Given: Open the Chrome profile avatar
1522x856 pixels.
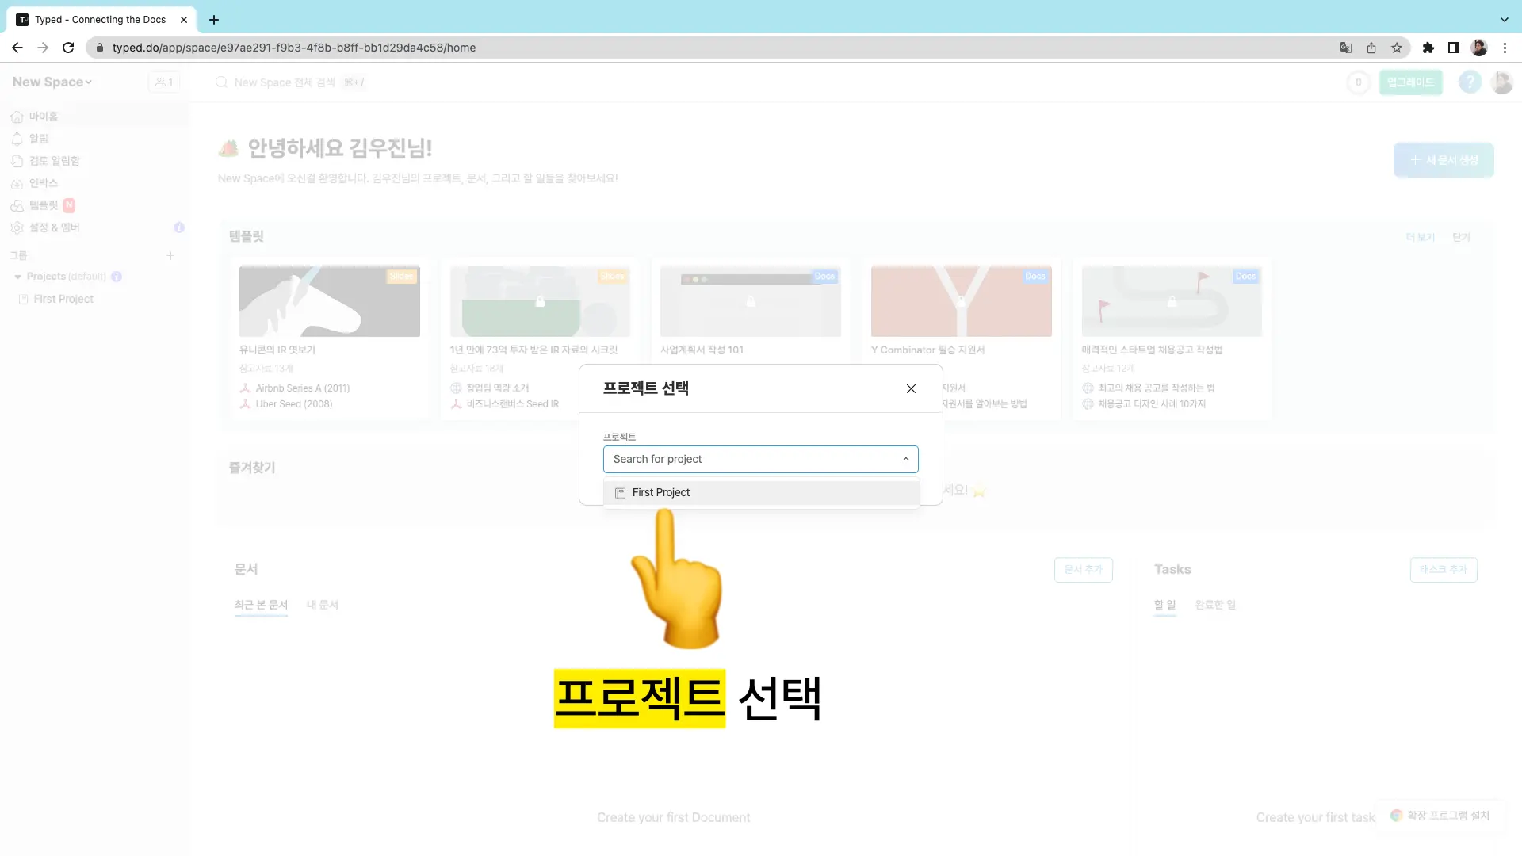Looking at the screenshot, I should tap(1479, 48).
